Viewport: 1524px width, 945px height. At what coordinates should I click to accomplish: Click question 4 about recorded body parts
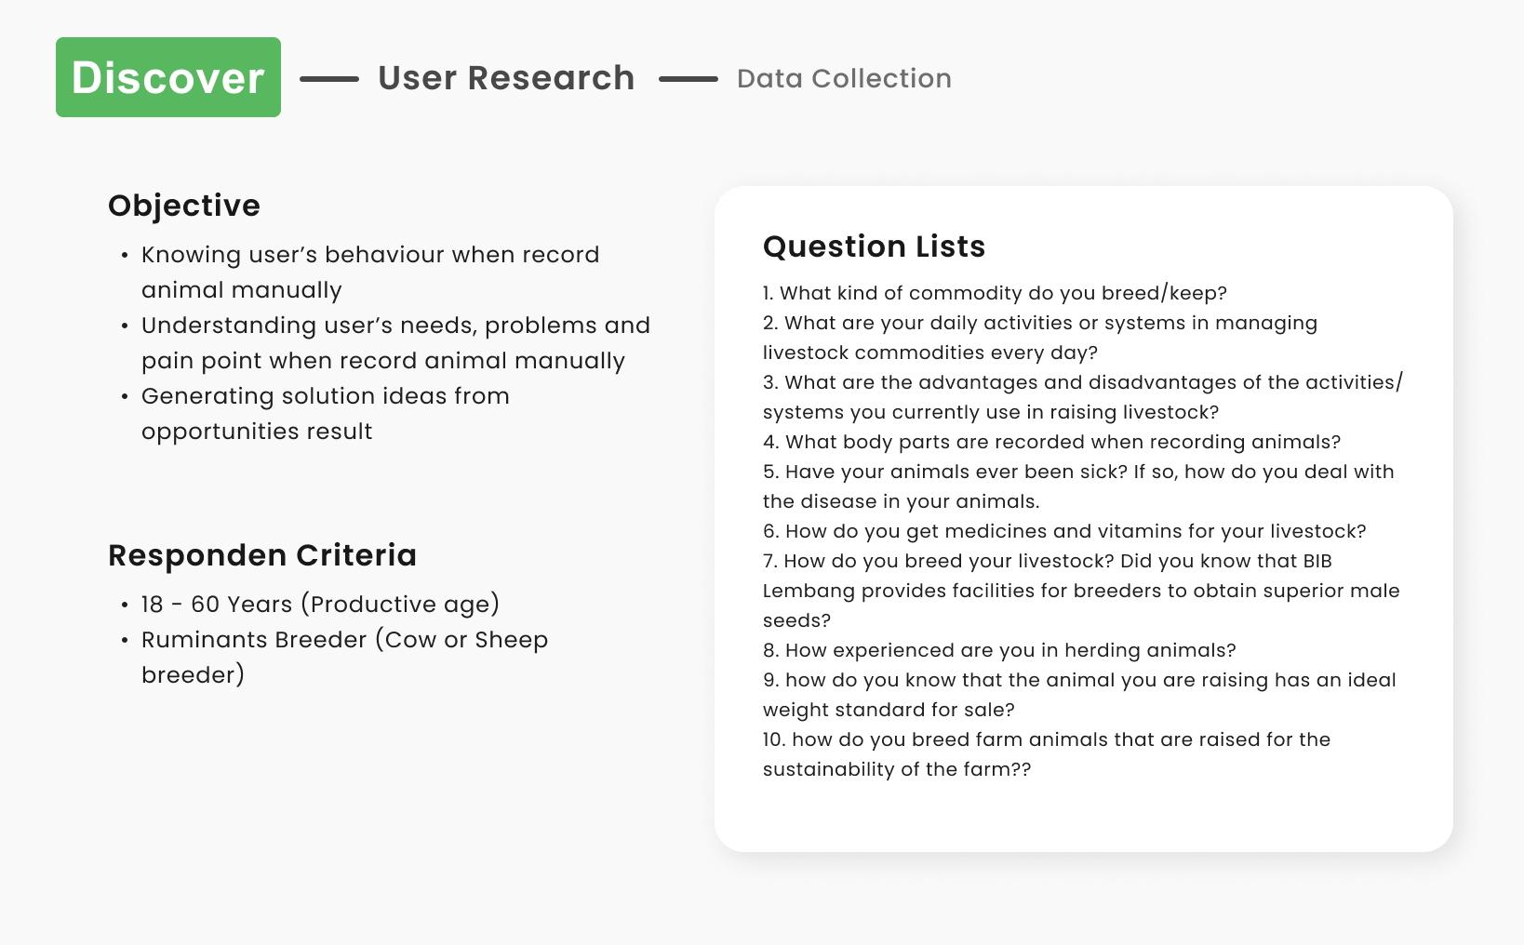[1051, 442]
